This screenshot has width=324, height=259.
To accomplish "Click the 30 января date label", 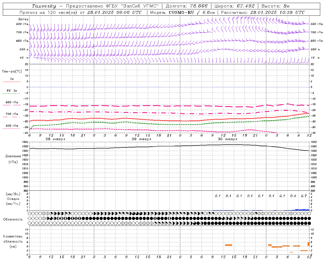I will [x=227, y=139].
